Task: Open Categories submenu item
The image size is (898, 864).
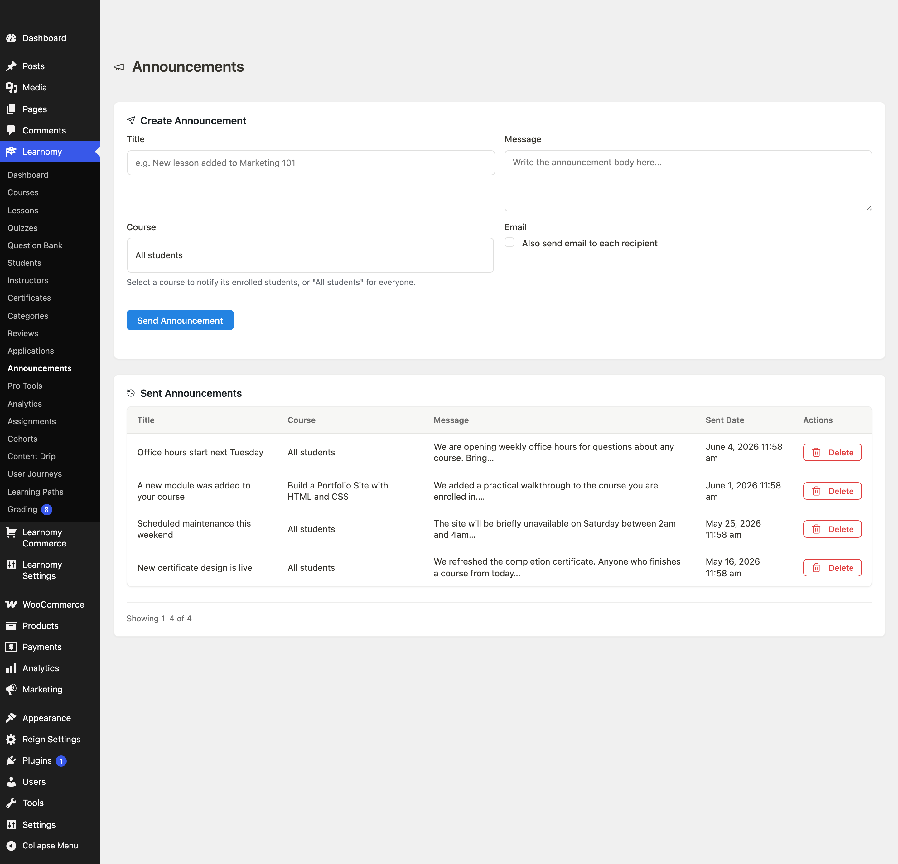Action: click(28, 316)
